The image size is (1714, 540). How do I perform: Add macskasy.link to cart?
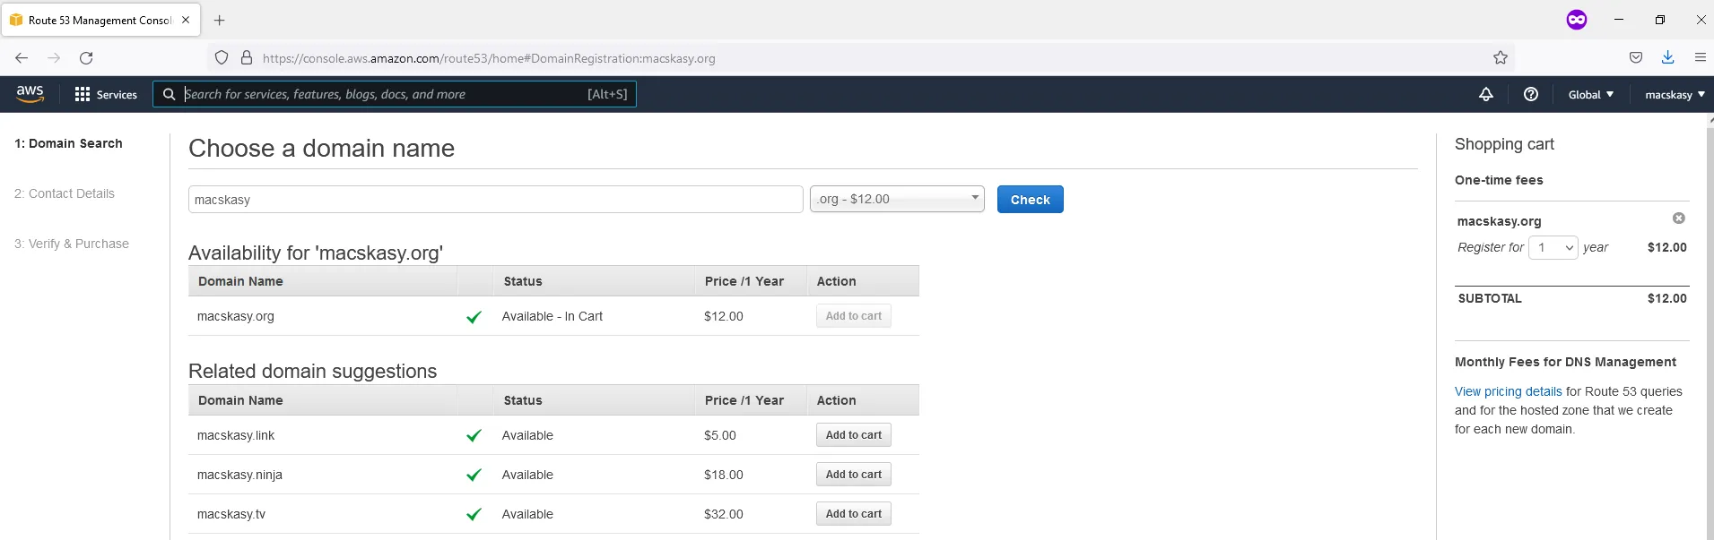point(854,435)
